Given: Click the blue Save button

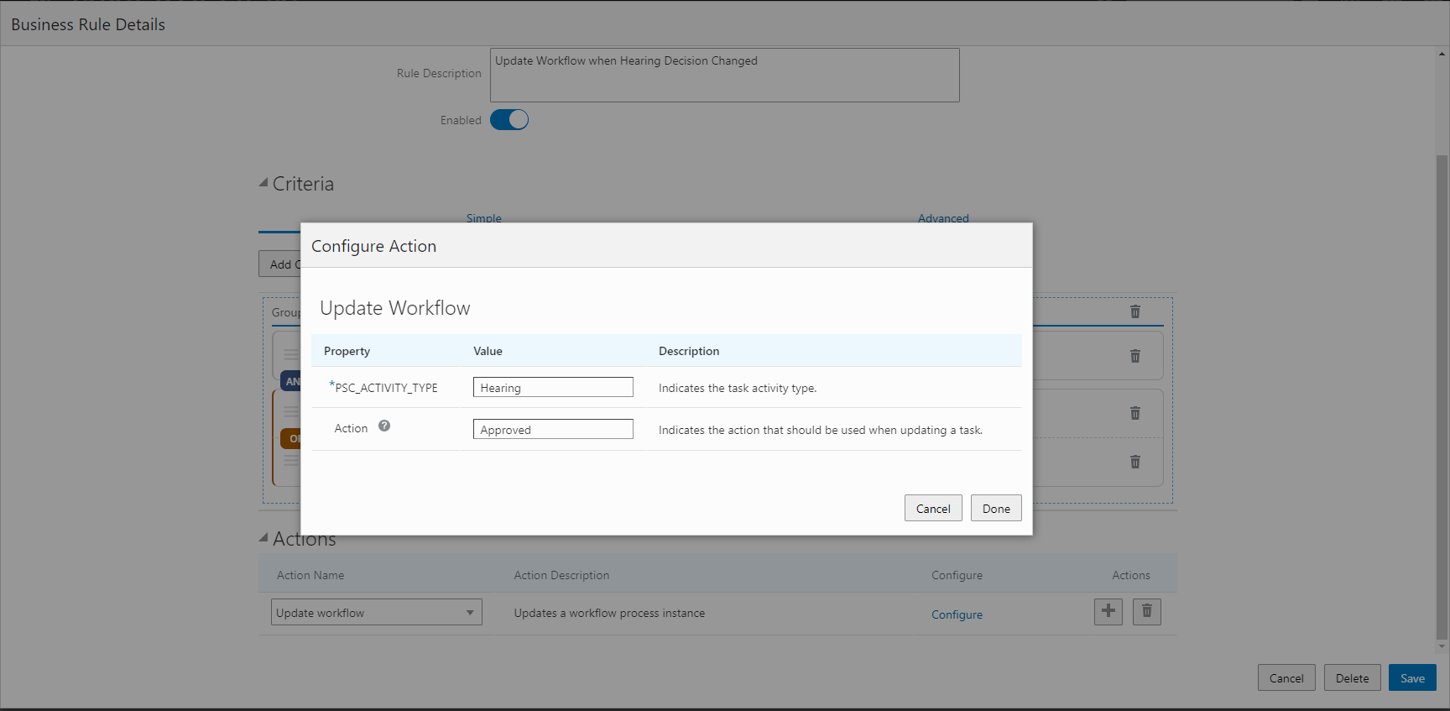Looking at the screenshot, I should (x=1412, y=678).
